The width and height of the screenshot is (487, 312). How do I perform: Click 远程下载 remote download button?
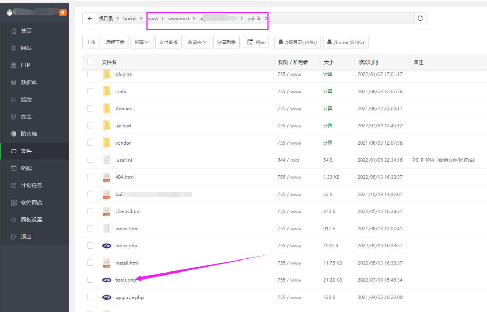115,42
